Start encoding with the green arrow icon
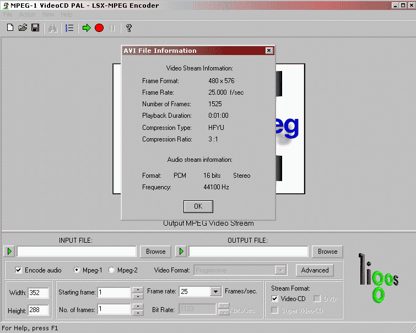Screen dimensions: 416x333 (87, 28)
